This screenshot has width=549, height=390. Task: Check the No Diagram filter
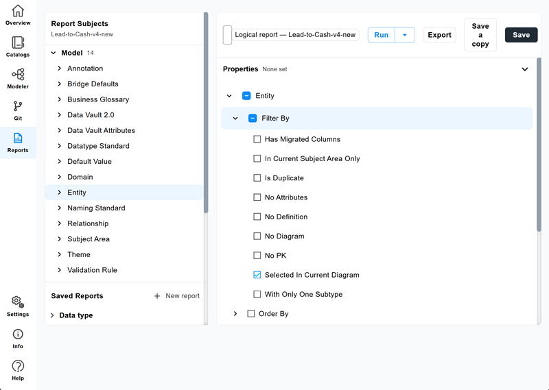tap(257, 236)
